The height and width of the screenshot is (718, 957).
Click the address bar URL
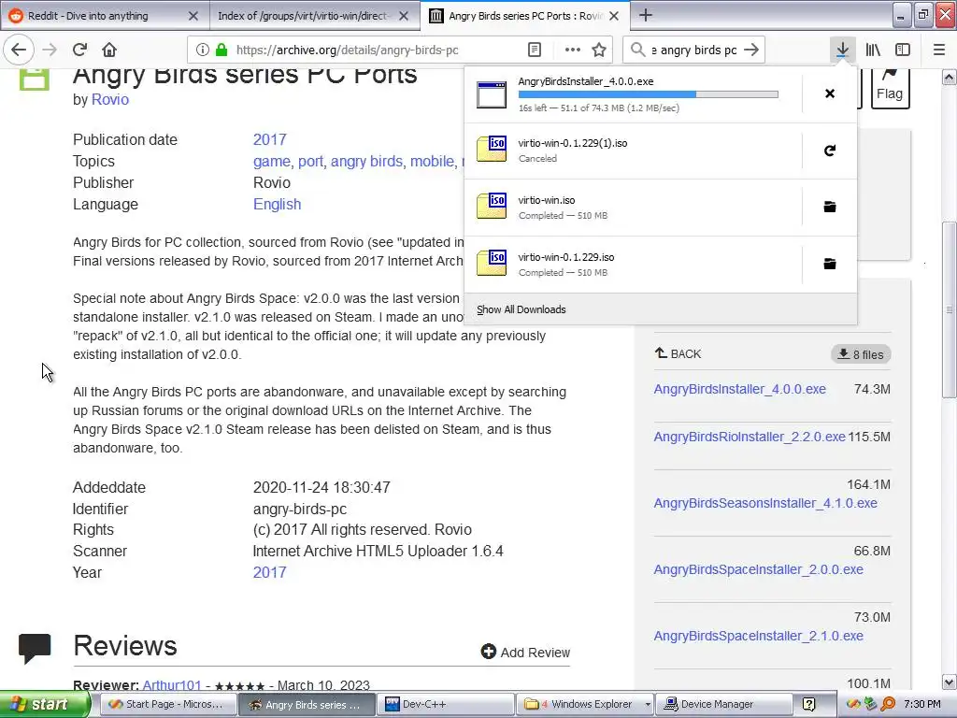(347, 50)
